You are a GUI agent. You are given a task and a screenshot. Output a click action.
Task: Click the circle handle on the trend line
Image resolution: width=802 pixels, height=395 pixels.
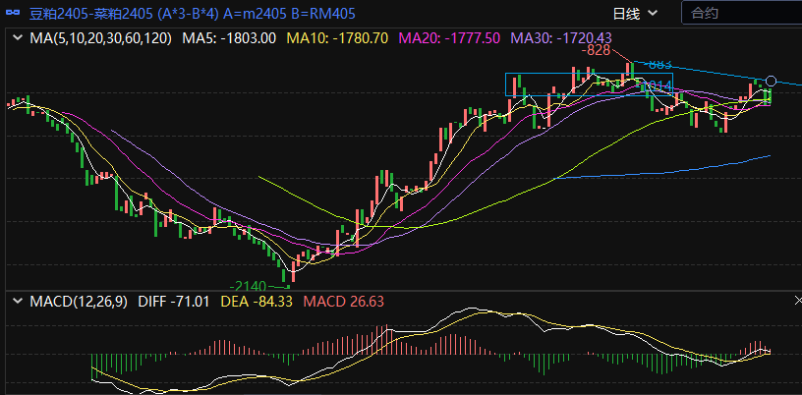coord(772,81)
